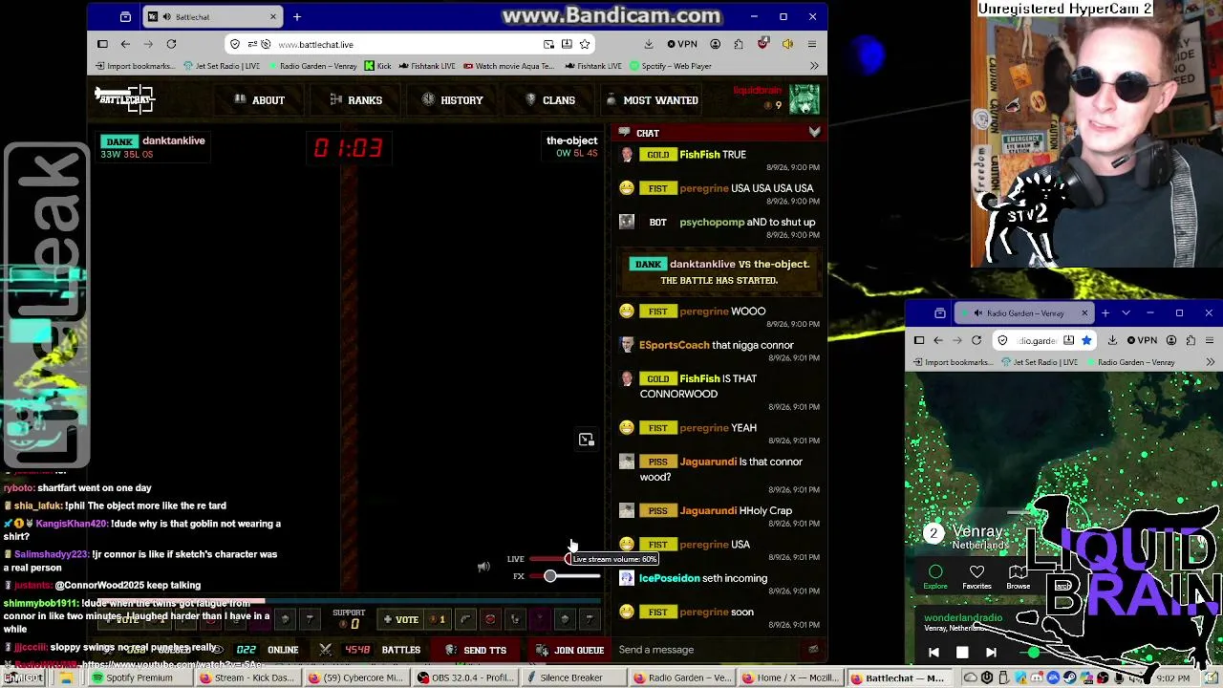Screen dimensions: 1223x688
Task: Open Spotify – Web Player bookmark
Action: pyautogui.click(x=670, y=66)
